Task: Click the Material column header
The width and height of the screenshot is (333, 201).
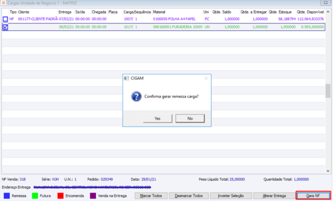Action: 159,12
